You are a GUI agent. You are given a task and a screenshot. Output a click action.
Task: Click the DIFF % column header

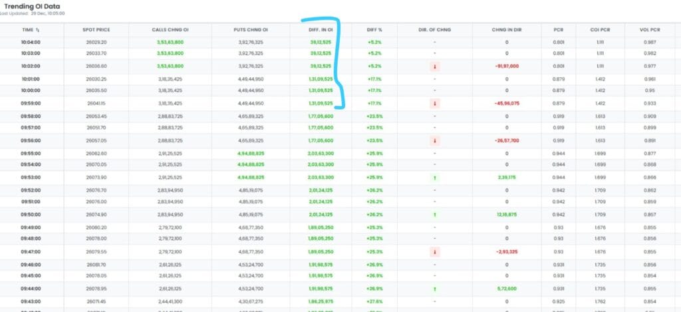point(375,30)
